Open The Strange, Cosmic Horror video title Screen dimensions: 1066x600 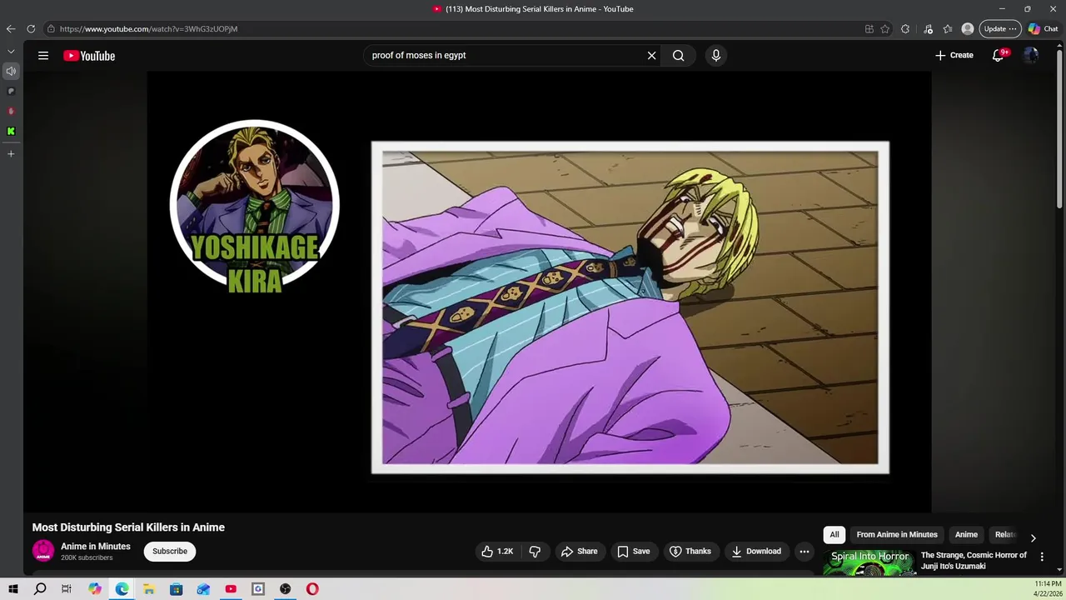(x=974, y=561)
